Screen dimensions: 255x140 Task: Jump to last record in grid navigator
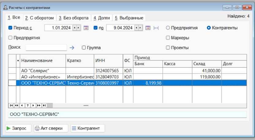pyautogui.click(x=44, y=105)
